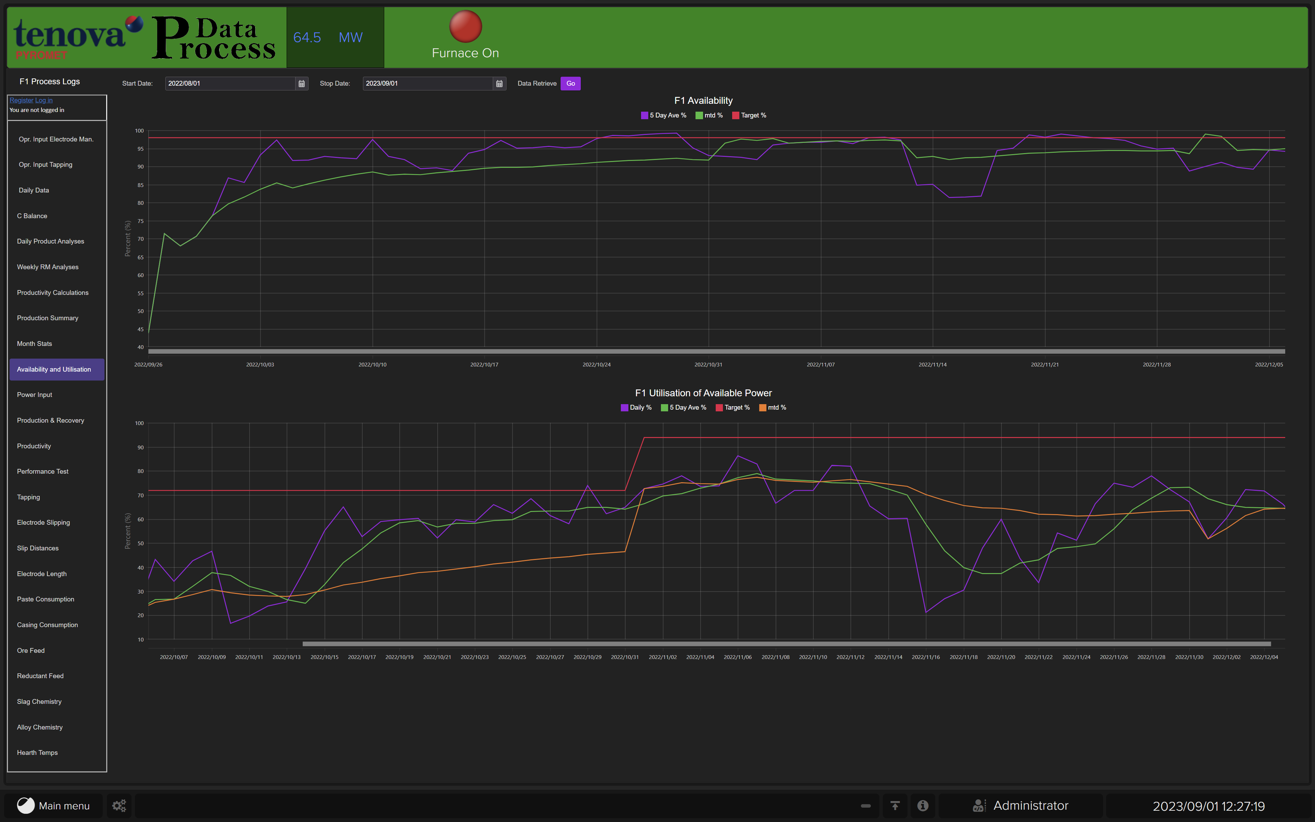
Task: Click the 2023/09/01 12:27:19 clock display
Action: (x=1208, y=806)
